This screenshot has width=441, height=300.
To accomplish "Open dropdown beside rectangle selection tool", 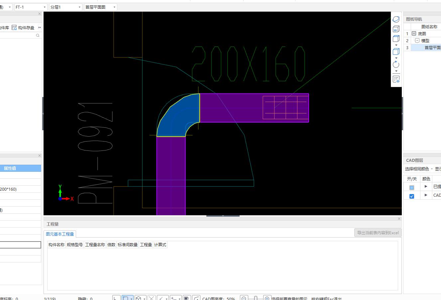I will point(132,299).
